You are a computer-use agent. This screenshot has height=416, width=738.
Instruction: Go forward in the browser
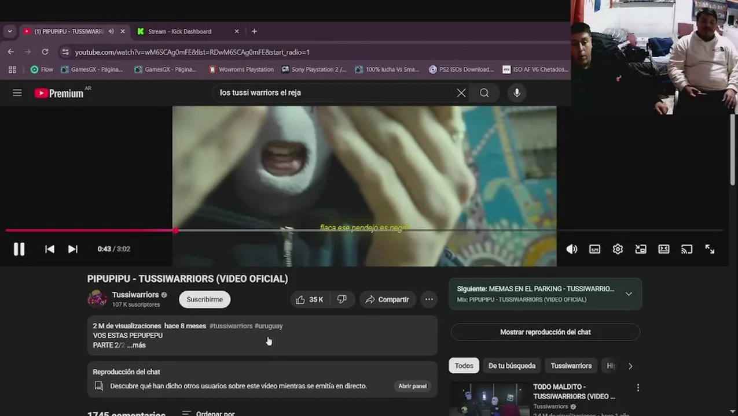pos(28,52)
